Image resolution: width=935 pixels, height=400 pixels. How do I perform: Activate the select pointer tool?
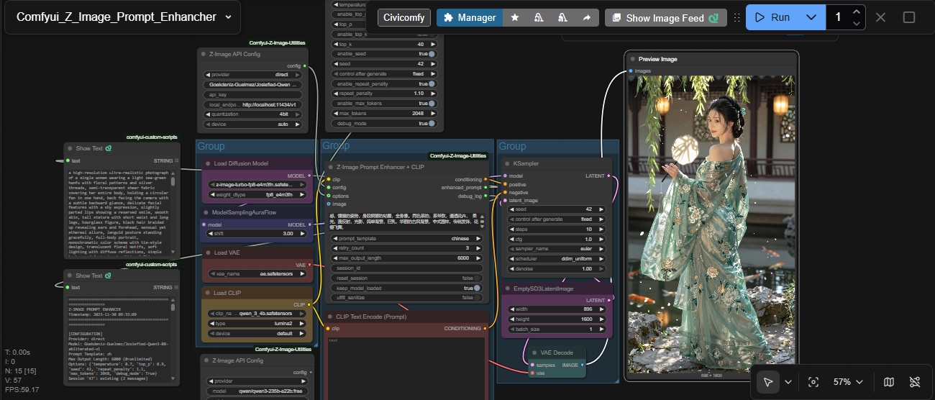tap(768, 382)
